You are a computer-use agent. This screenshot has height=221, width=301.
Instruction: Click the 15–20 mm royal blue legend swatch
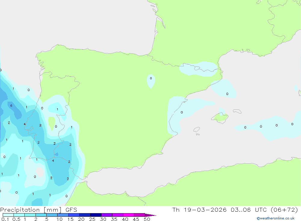74,215
